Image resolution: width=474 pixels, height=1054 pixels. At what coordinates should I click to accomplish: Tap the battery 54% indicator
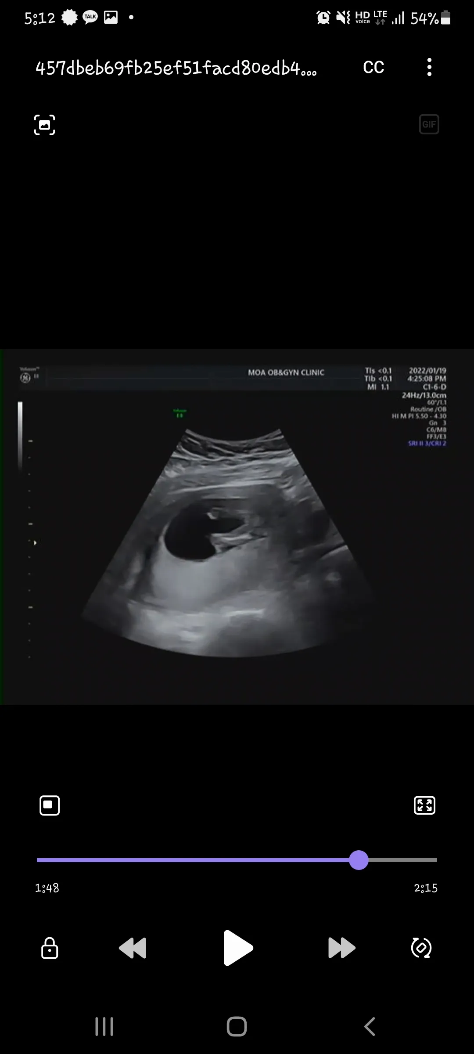click(x=431, y=18)
